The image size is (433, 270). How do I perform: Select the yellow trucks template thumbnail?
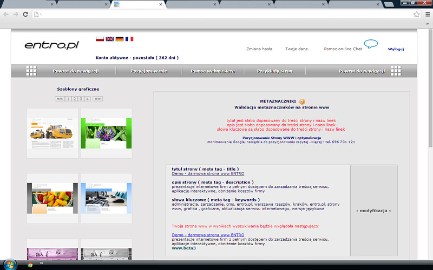click(x=52, y=133)
